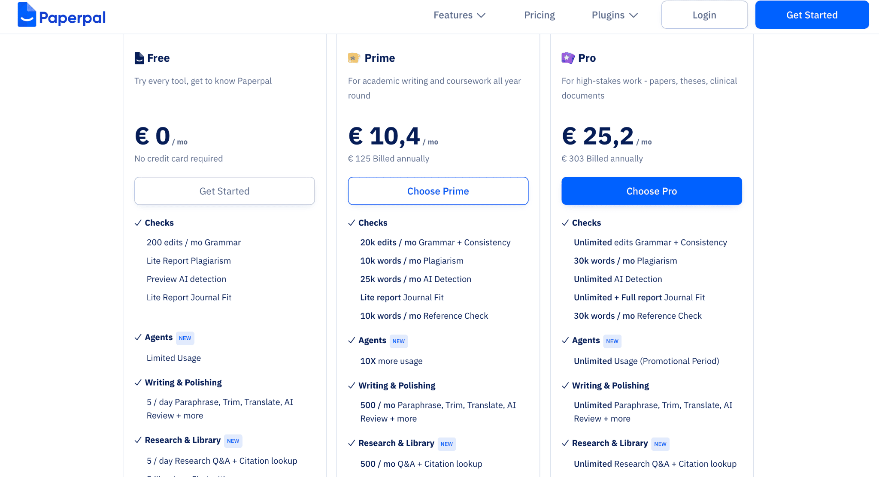The height and width of the screenshot is (477, 879).
Task: Click the NEW badge beside Prime plan Agents
Action: pos(399,341)
